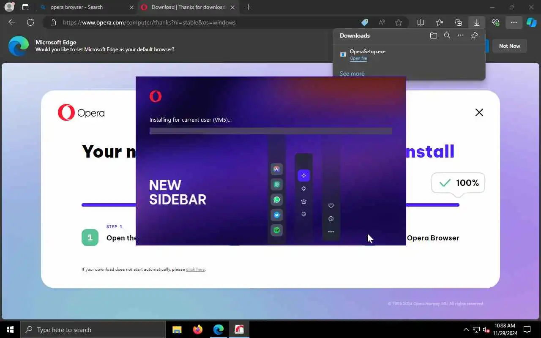
Task: Click Twitter icon in installer sidebar preview
Action: click(x=276, y=215)
